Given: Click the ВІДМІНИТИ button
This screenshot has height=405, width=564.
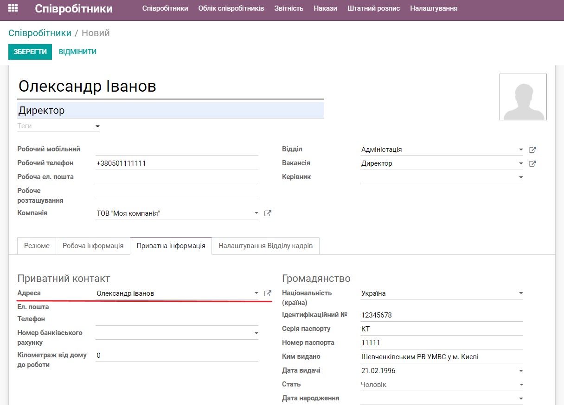Looking at the screenshot, I should pos(77,52).
